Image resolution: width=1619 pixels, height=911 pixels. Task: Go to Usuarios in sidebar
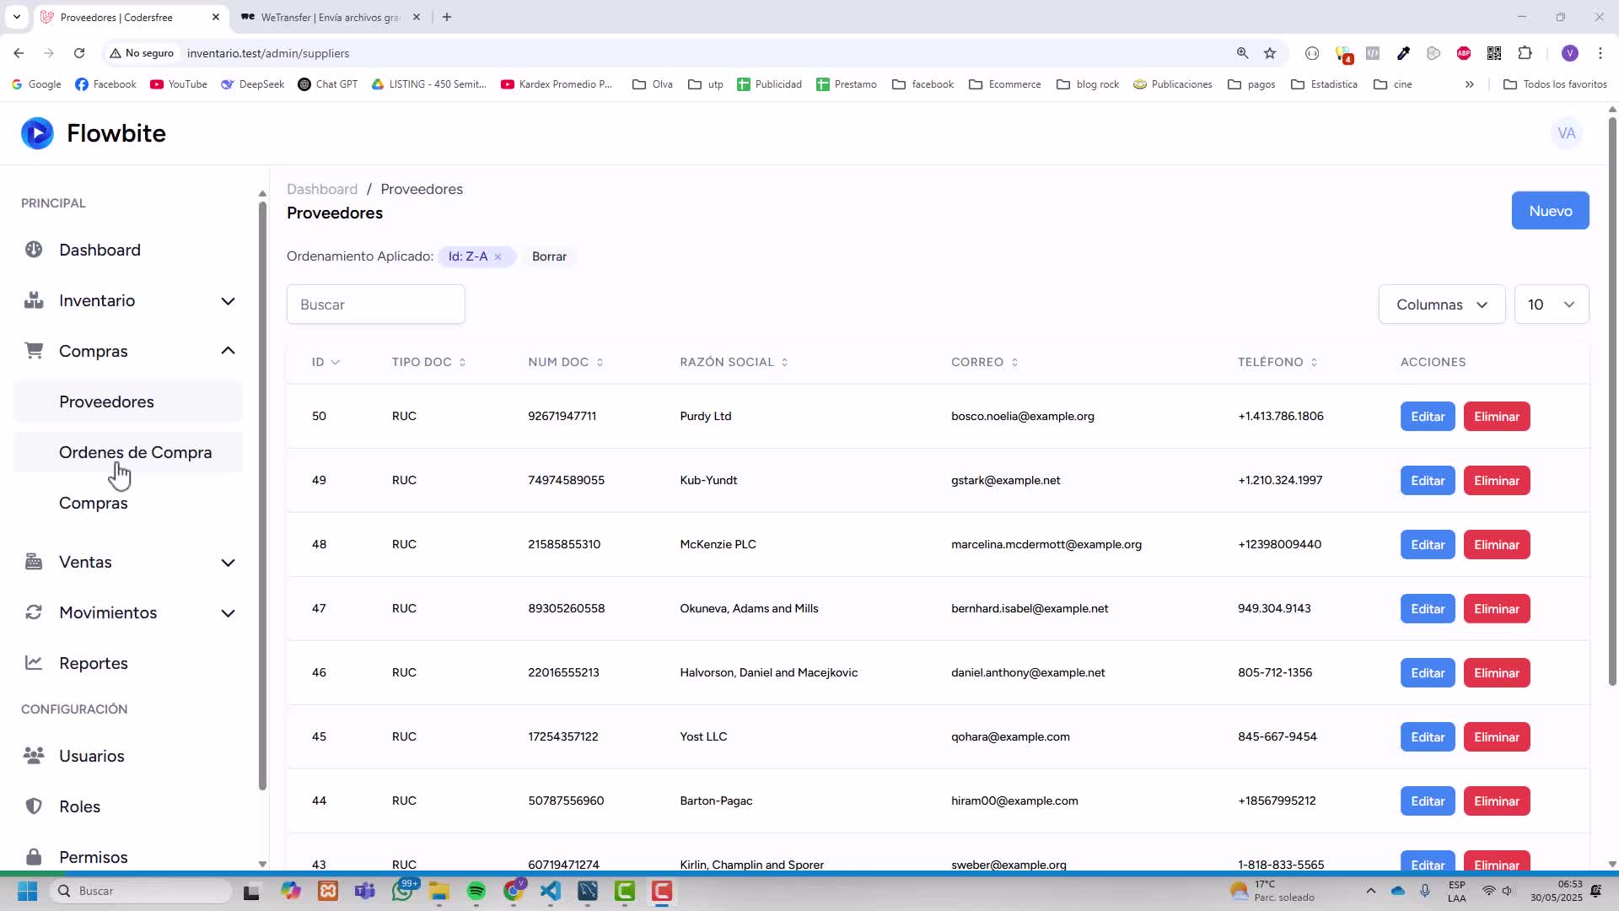click(128, 756)
